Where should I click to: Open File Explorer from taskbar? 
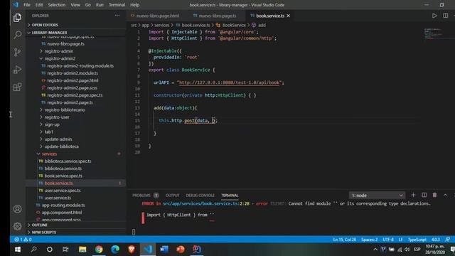82,250
